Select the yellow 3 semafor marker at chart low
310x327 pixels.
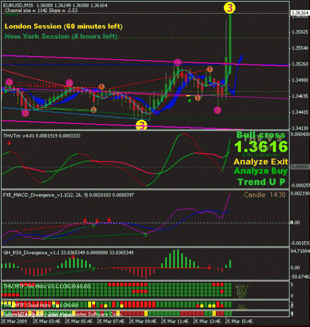[142, 125]
